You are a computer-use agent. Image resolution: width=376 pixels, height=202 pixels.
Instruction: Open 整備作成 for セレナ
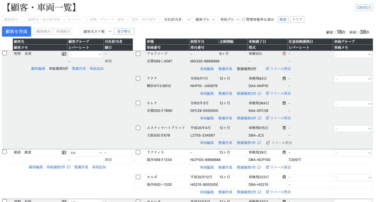click(x=225, y=118)
